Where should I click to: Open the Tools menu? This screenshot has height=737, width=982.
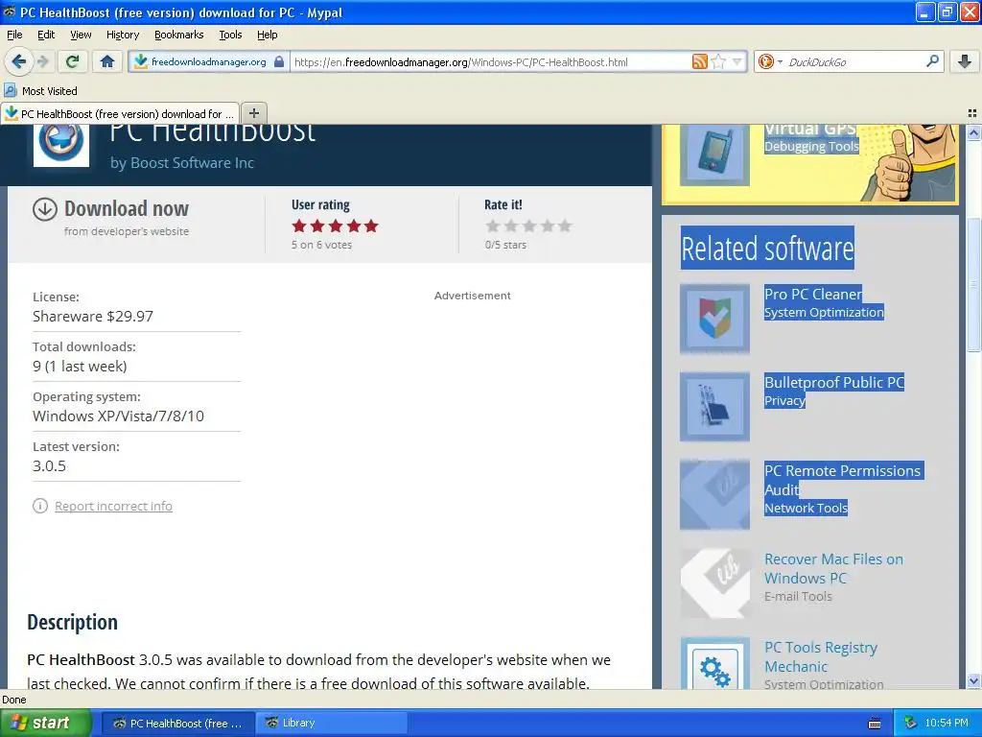tap(230, 35)
